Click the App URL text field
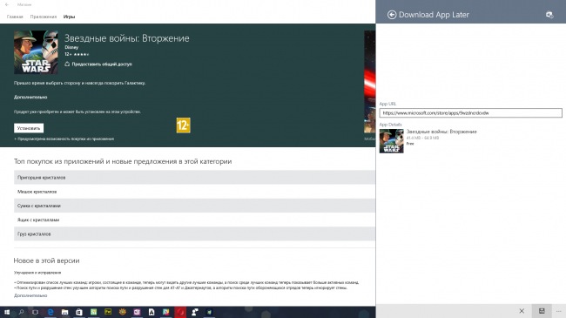566x318 pixels. point(470,113)
